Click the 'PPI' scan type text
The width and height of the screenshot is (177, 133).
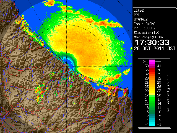tap(137, 15)
